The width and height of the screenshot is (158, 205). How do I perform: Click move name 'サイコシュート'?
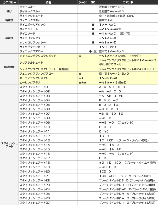[x=29, y=29]
